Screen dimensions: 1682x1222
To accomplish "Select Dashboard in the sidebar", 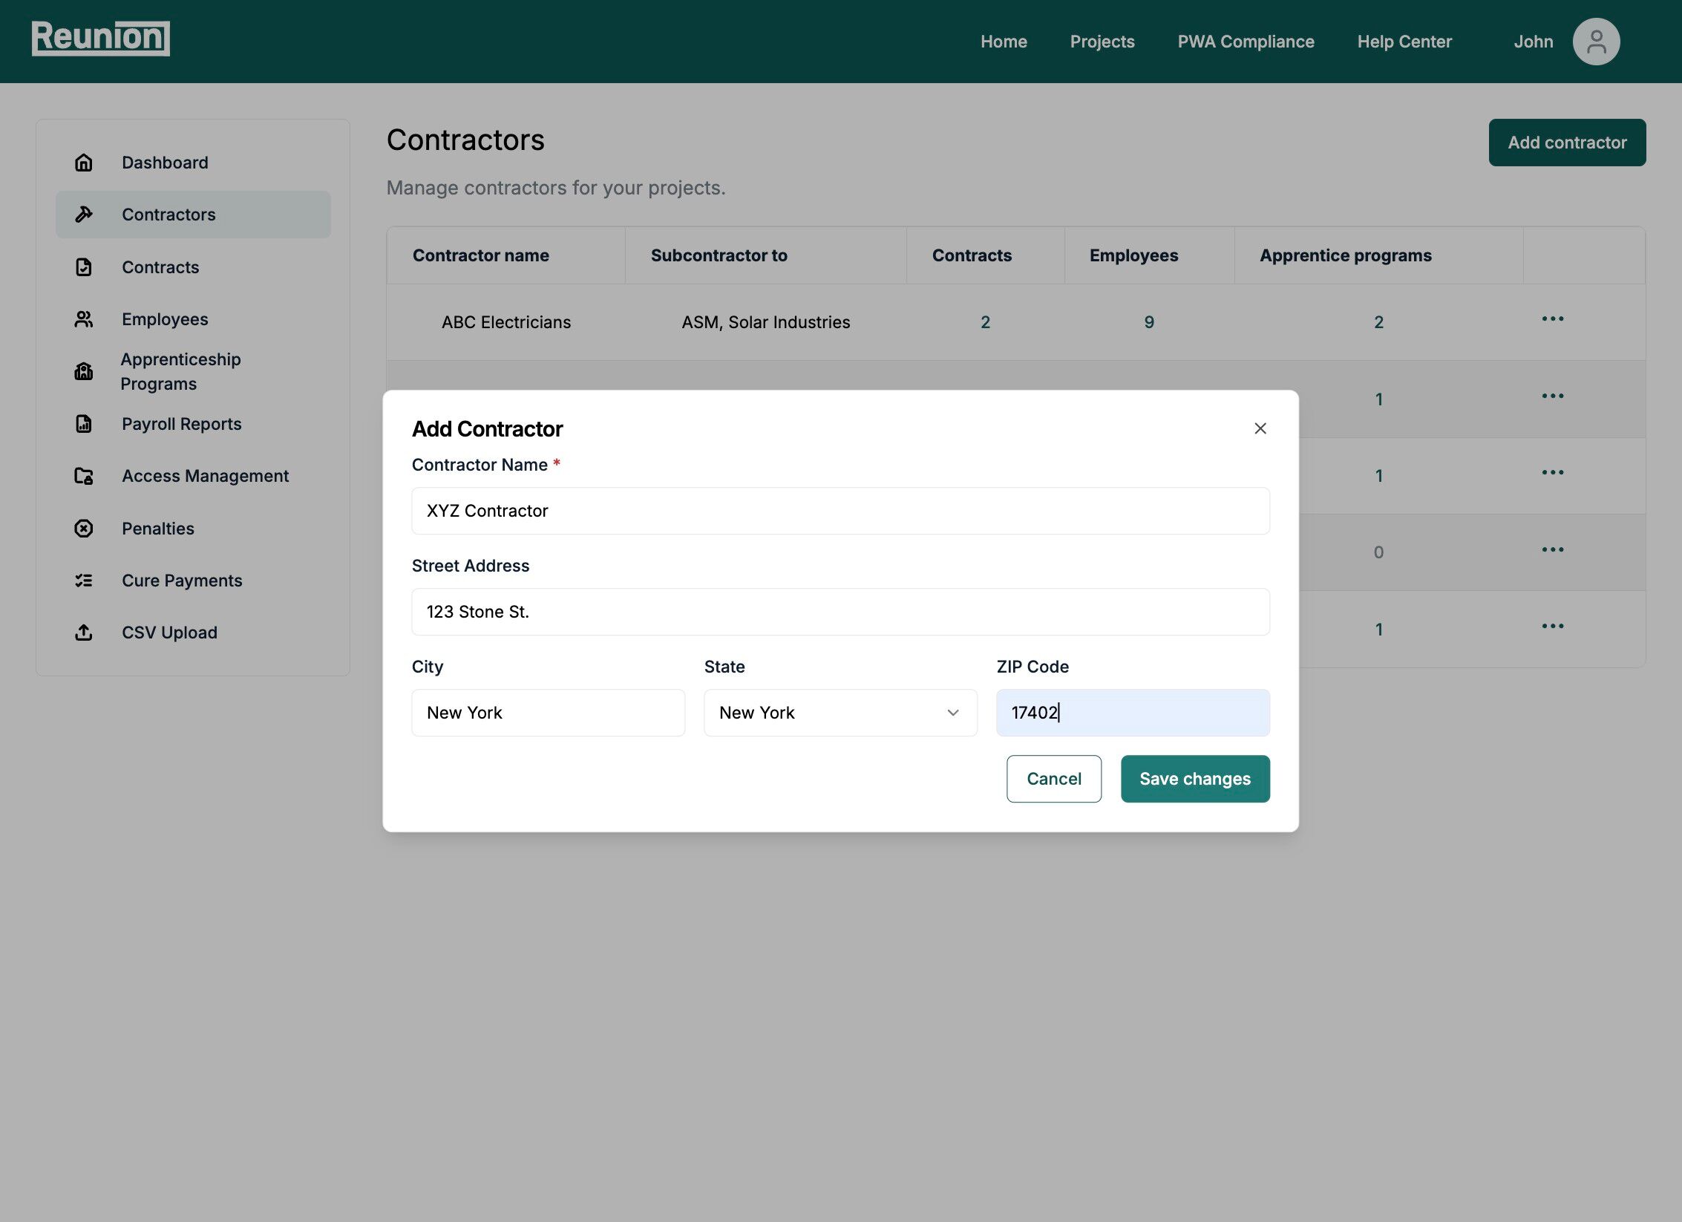I will 193,163.
